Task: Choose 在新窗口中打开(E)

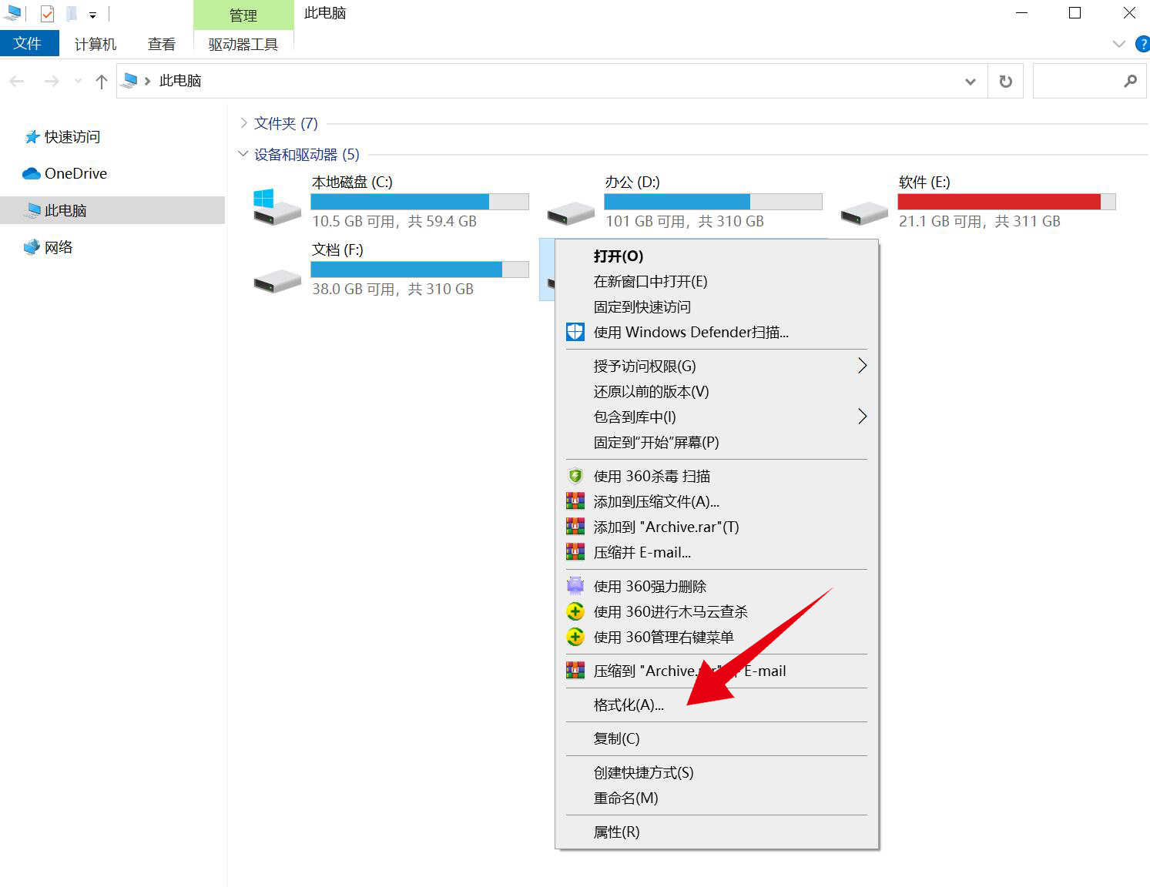Action: (x=716, y=281)
